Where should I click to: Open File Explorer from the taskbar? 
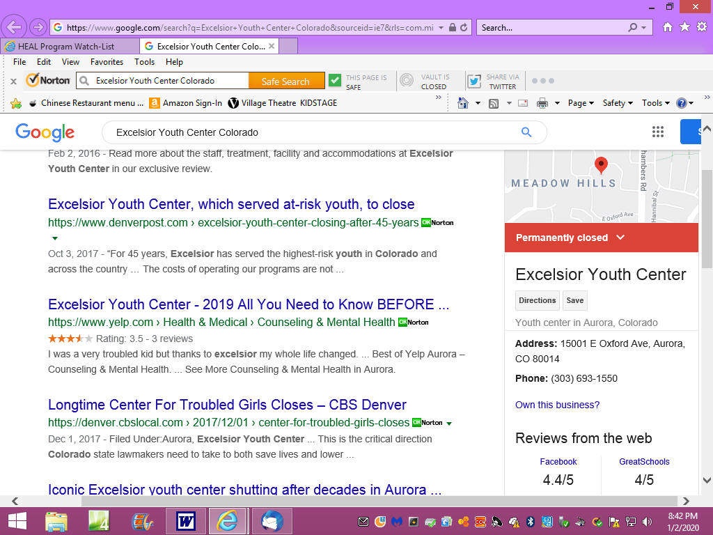coord(56,521)
